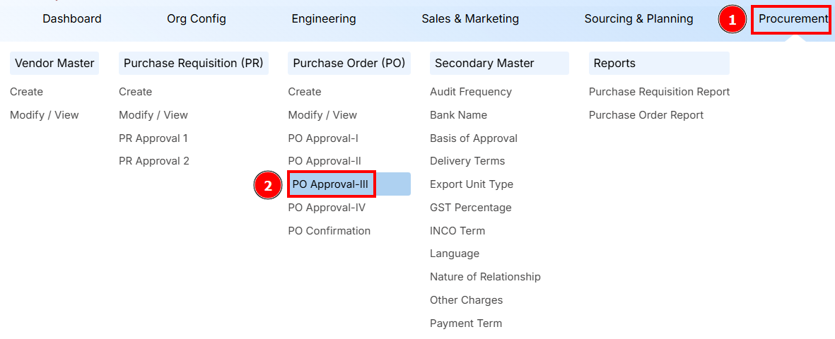The image size is (835, 339).
Task: Switch to Org Config tab
Action: [197, 19]
